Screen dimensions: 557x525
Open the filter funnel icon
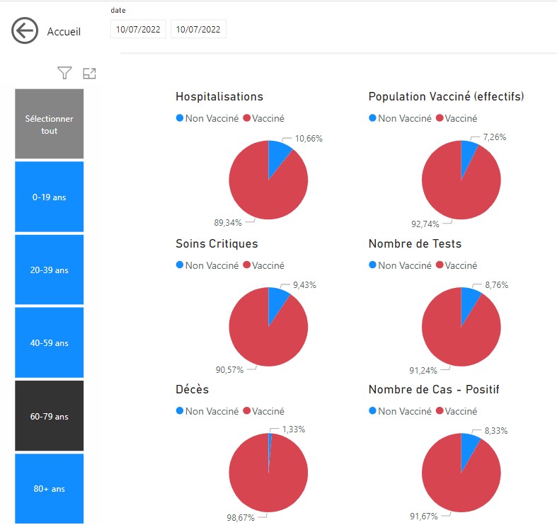[64, 73]
